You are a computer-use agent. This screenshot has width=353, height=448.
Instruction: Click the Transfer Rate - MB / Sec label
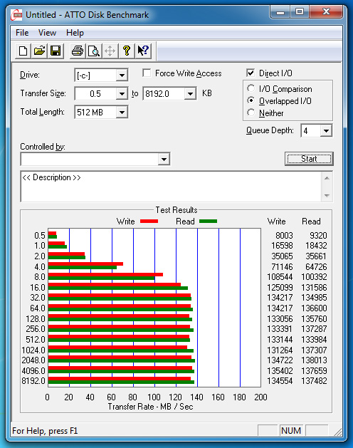pos(150,407)
